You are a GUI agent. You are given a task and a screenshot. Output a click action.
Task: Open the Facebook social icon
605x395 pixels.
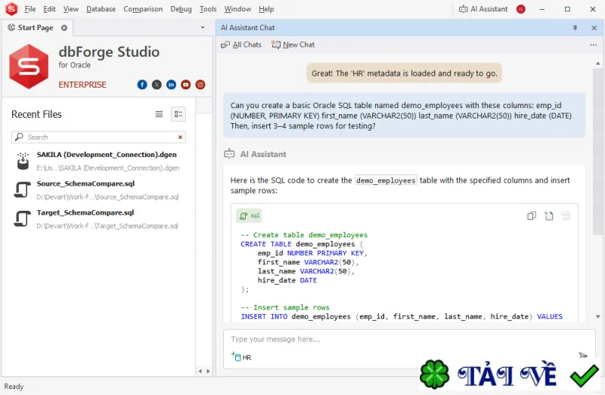point(142,85)
